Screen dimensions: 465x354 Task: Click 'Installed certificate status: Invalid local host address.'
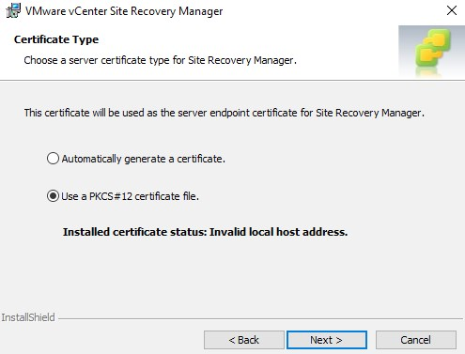(x=205, y=232)
